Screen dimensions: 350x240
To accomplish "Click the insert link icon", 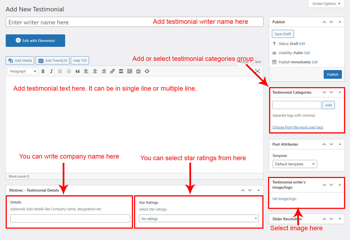I will click(112, 71).
